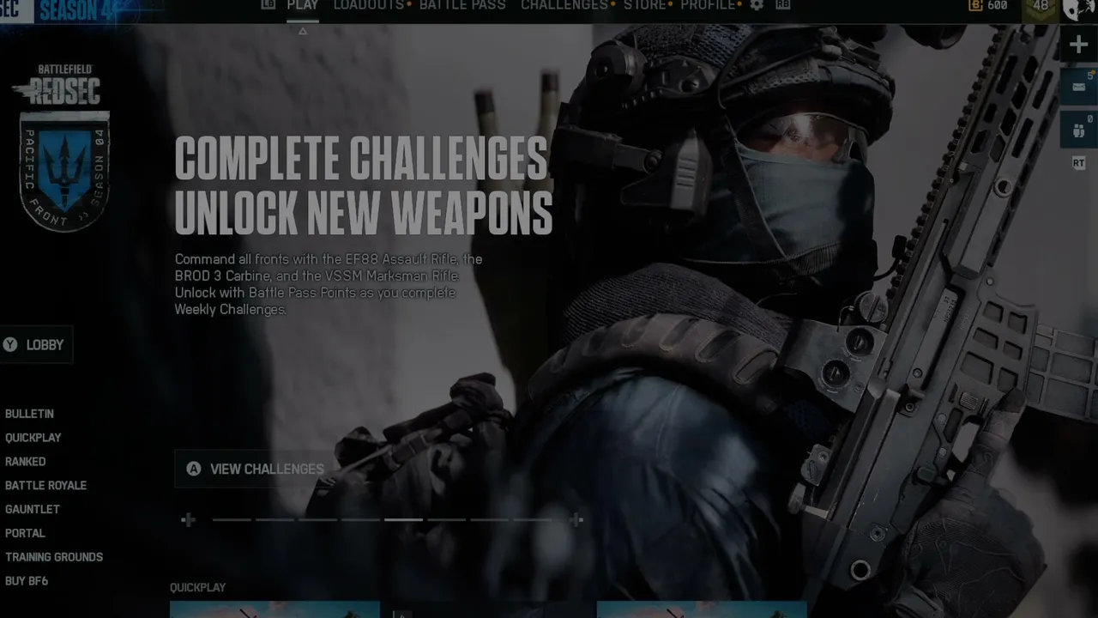Click the 'SEASON 4' label in the top corner
Viewport: 1098px width, 618px height.
click(x=77, y=10)
